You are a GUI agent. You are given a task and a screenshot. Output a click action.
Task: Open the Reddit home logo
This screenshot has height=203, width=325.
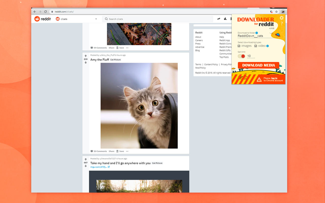pos(42,19)
